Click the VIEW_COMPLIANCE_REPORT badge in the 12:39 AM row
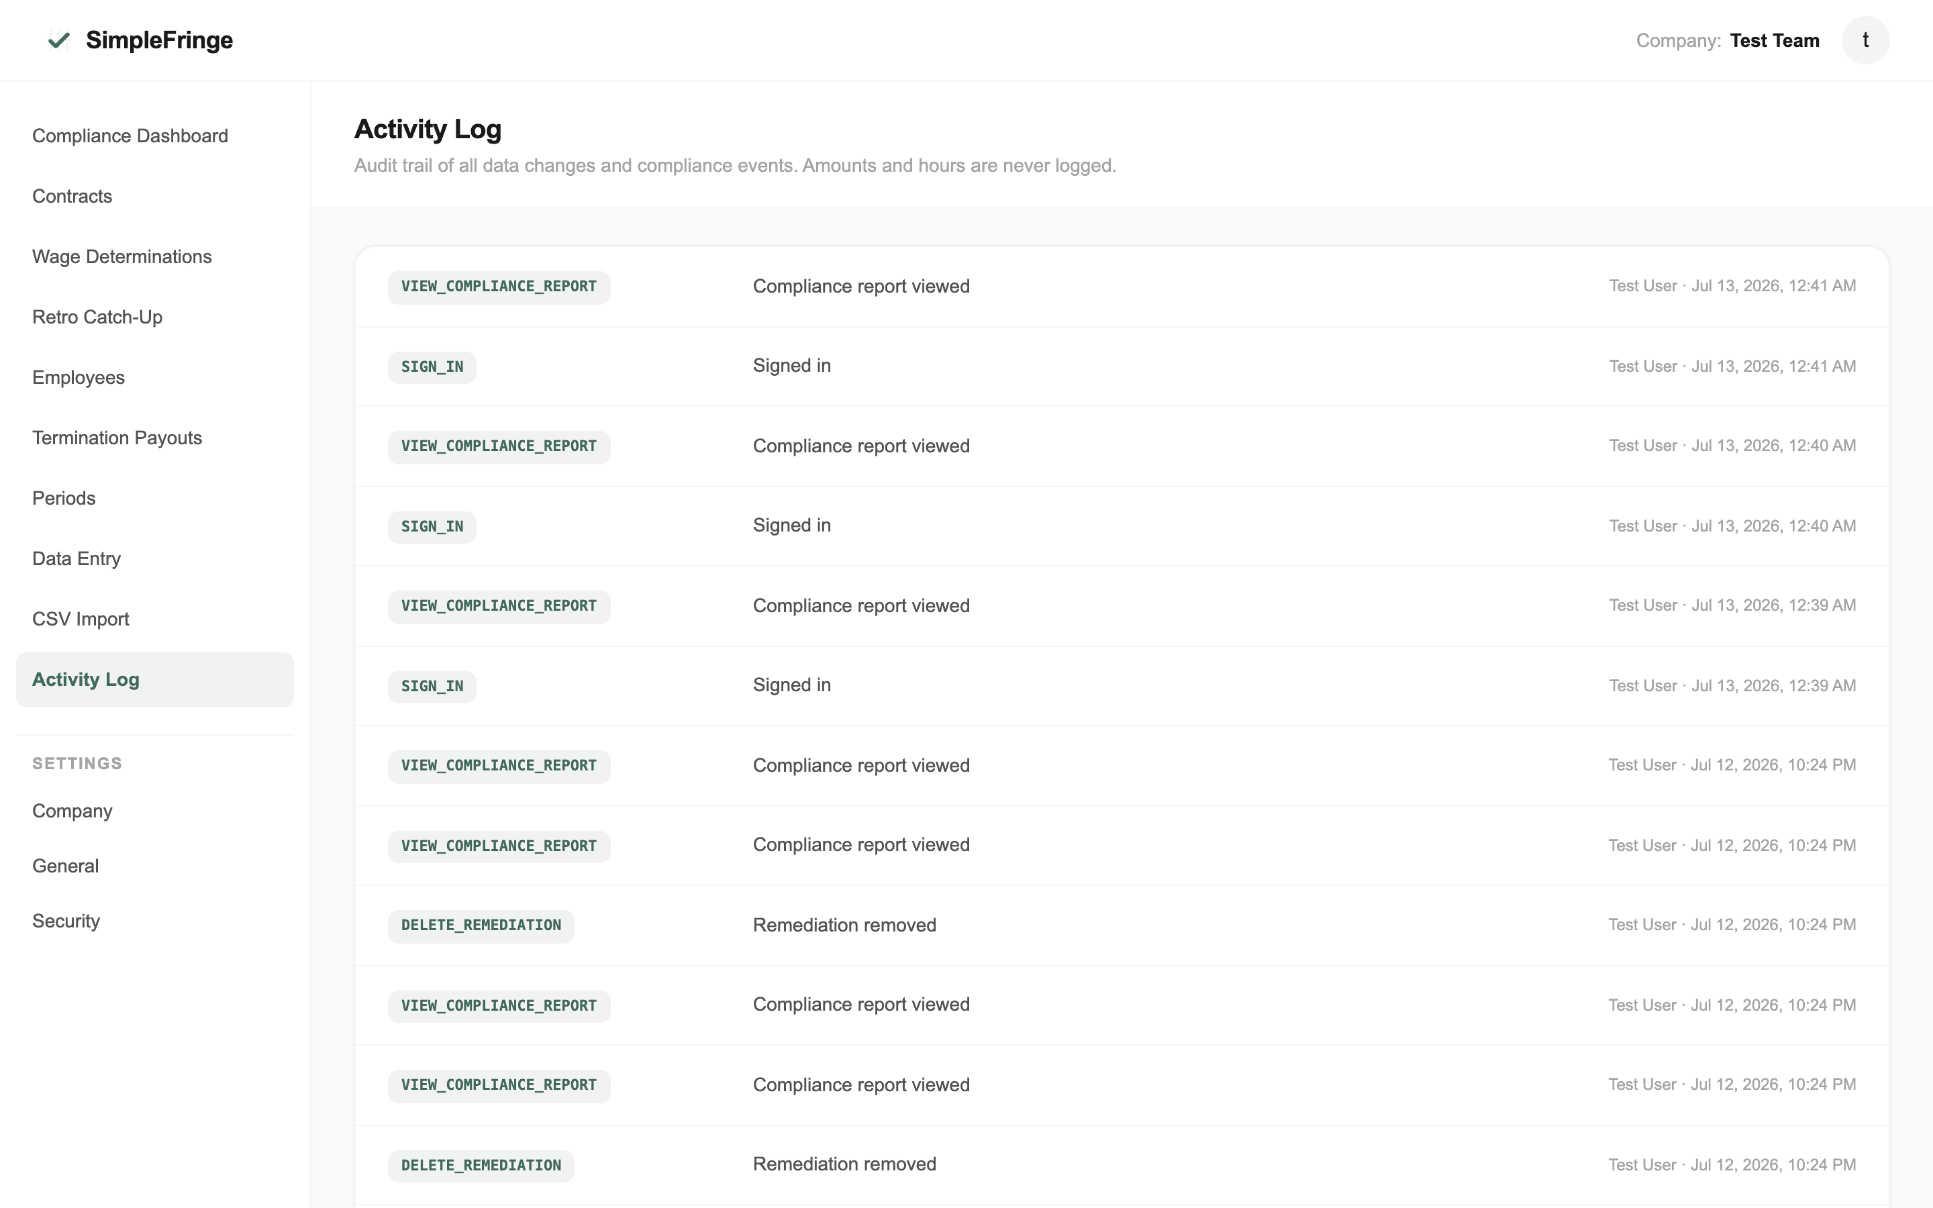This screenshot has width=1933, height=1208. 499,607
